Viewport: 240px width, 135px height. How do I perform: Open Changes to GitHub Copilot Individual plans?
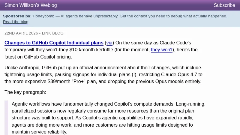coord(54,43)
